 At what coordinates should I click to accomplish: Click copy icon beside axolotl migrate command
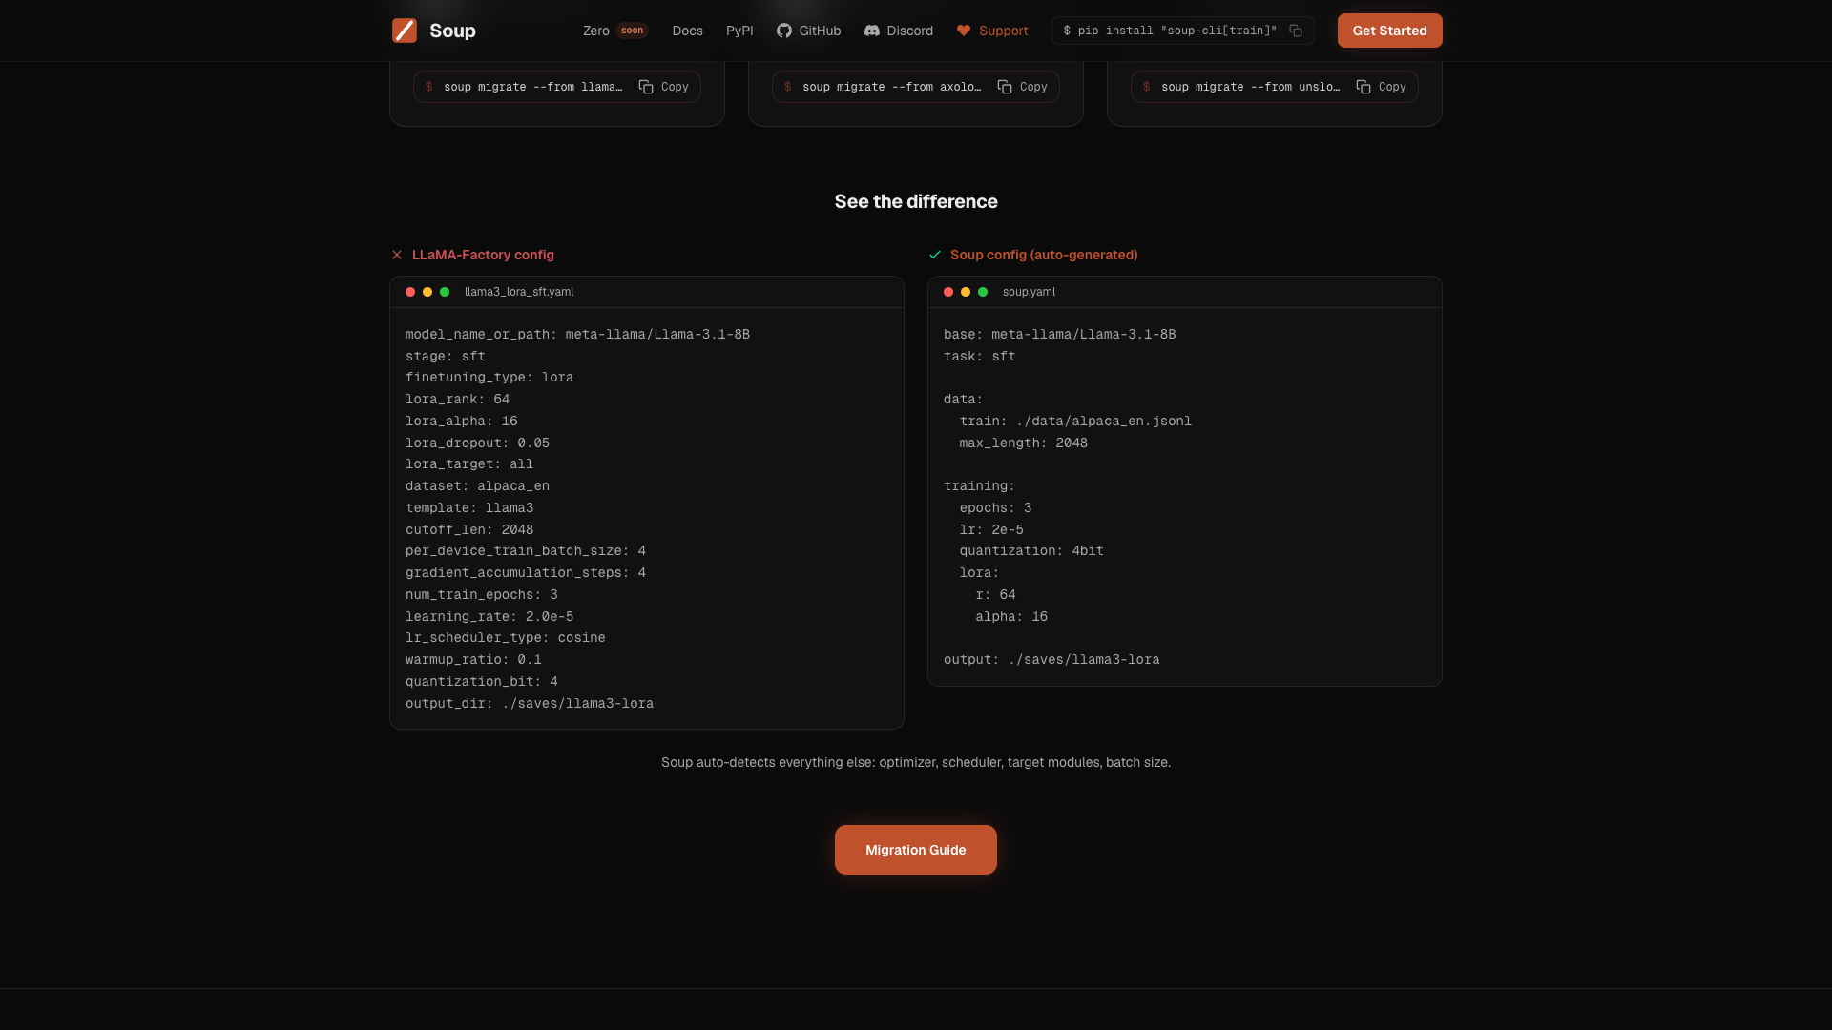(1005, 87)
